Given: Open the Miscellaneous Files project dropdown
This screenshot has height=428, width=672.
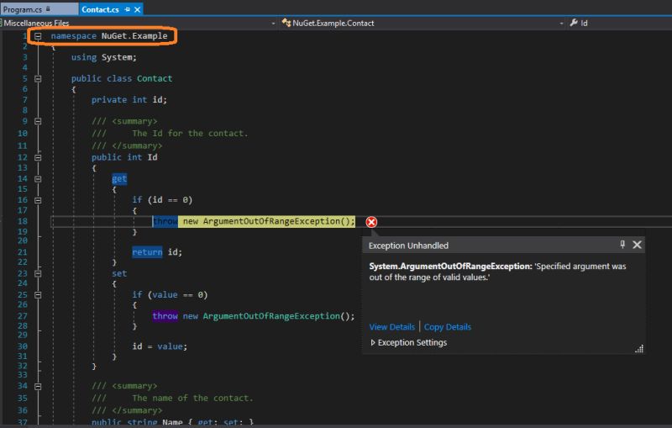Looking at the screenshot, I should [x=139, y=24].
